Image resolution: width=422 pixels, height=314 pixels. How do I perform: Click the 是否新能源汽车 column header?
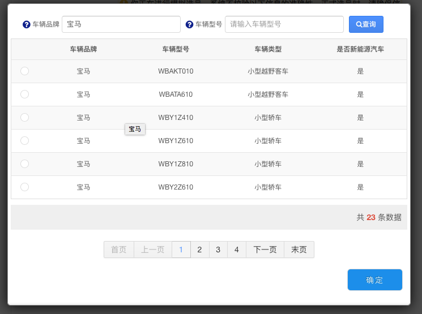pyautogui.click(x=360, y=49)
